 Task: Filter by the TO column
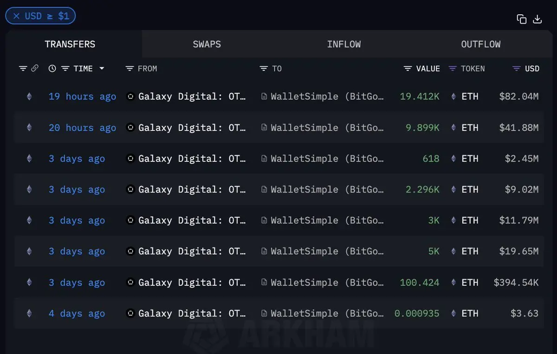pos(264,69)
